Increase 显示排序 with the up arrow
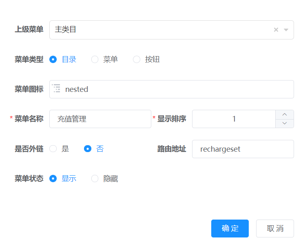The height and width of the screenshot is (246, 303). (285, 114)
